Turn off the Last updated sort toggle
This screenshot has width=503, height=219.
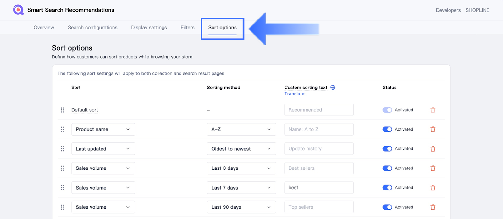[387, 149]
